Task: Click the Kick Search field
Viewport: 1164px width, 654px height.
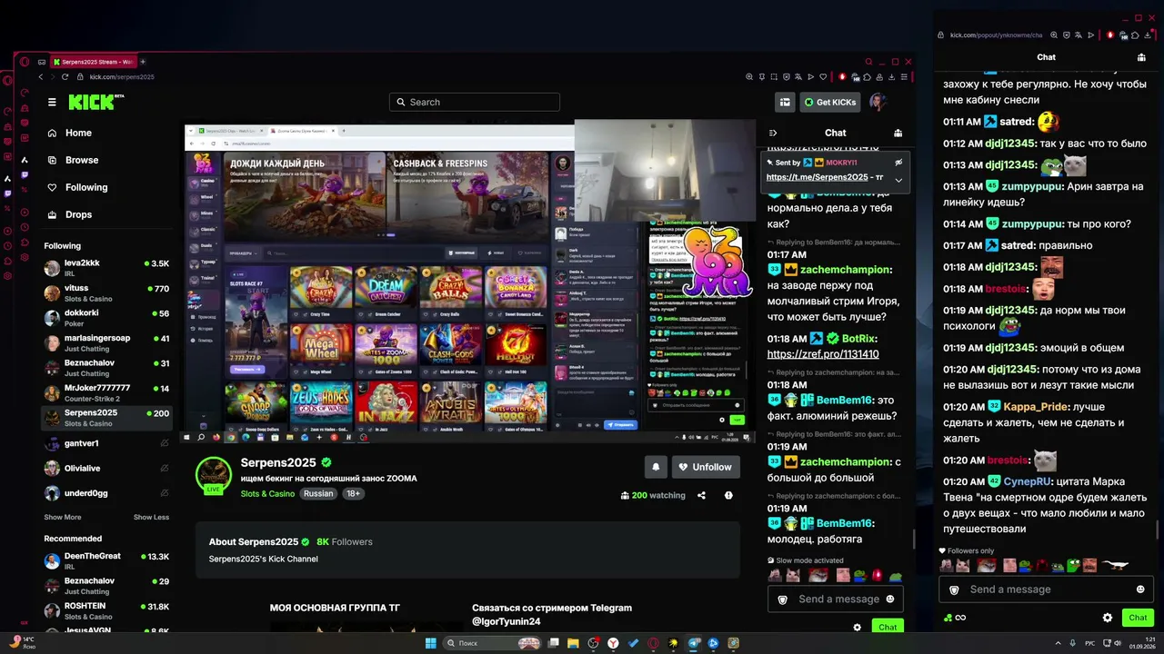Action: coord(475,103)
